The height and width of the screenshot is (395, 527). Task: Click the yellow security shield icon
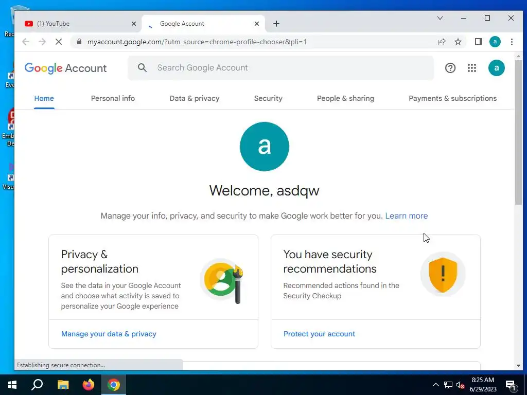click(x=443, y=275)
